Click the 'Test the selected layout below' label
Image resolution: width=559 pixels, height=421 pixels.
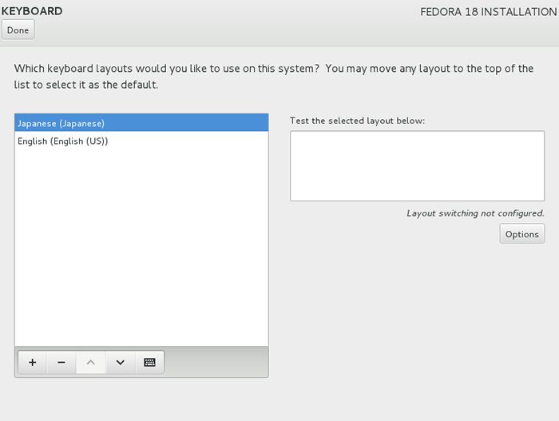tap(357, 121)
